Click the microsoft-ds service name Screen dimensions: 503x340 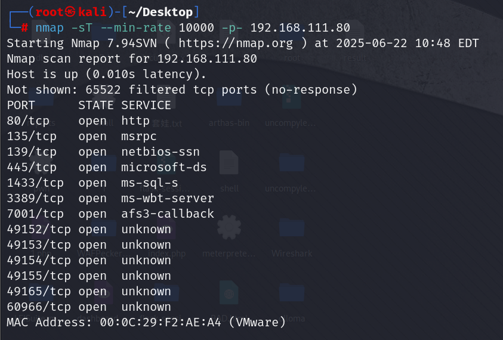point(164,167)
